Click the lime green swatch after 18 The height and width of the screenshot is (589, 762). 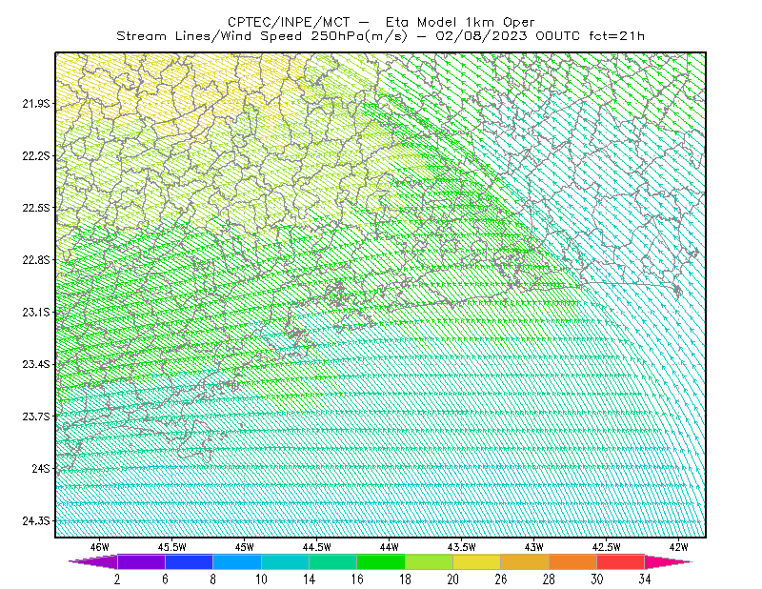pos(430,561)
